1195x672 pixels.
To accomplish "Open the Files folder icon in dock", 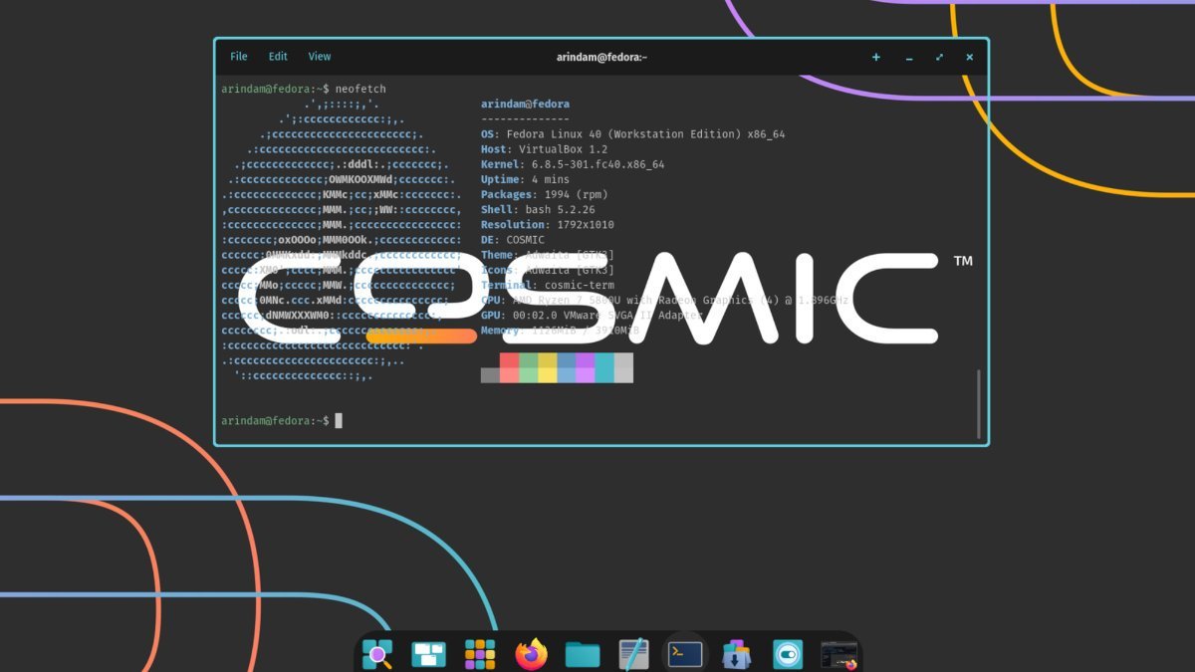I will [583, 654].
